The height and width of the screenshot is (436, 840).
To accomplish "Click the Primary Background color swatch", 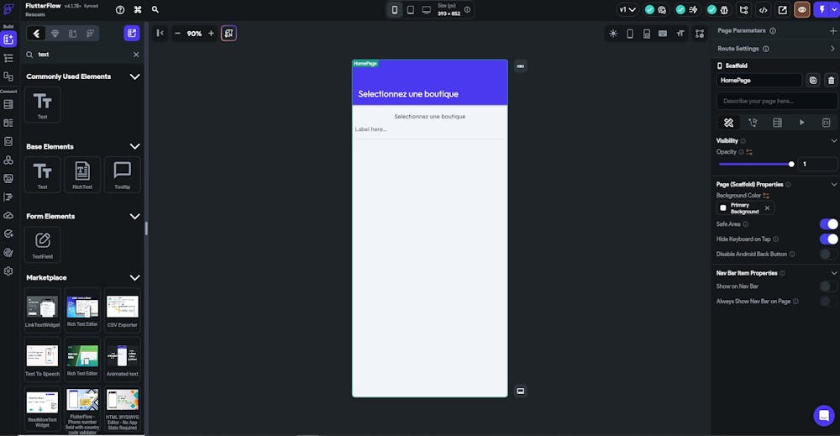I will [723, 207].
